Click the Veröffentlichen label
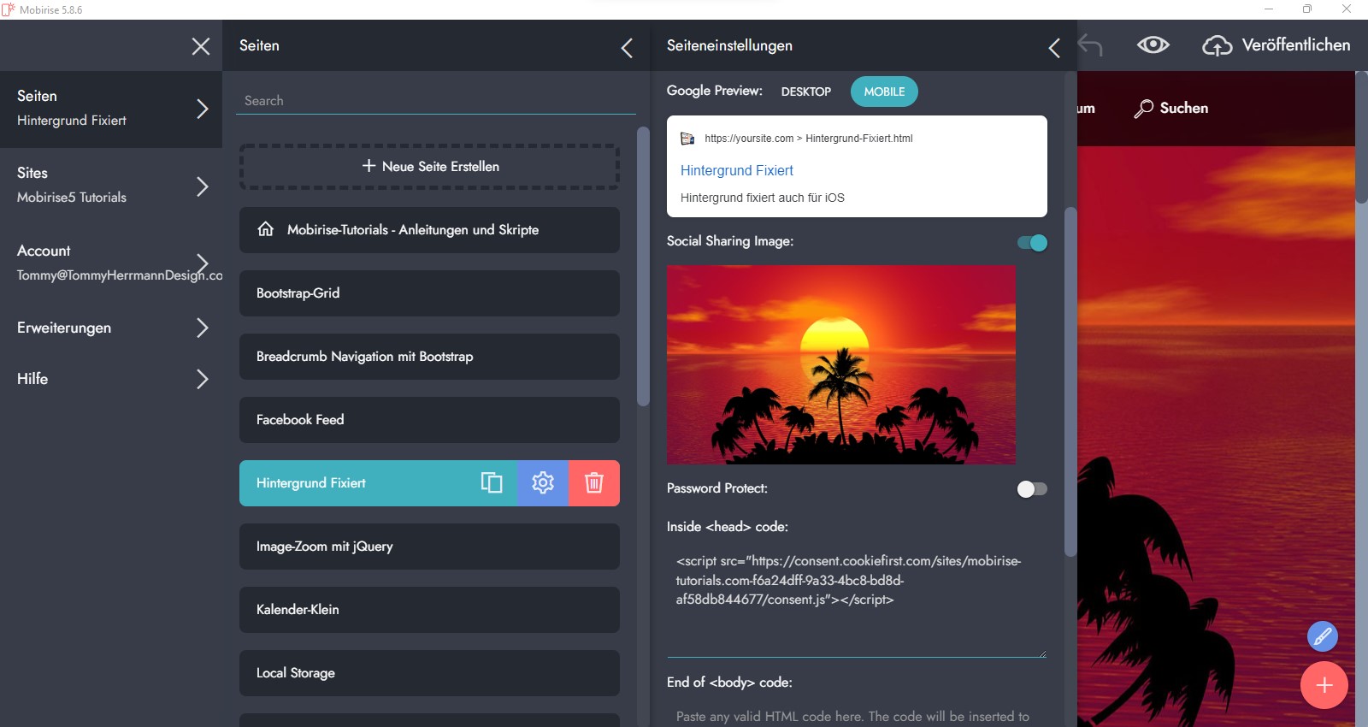This screenshot has width=1368, height=727. pos(1296,44)
